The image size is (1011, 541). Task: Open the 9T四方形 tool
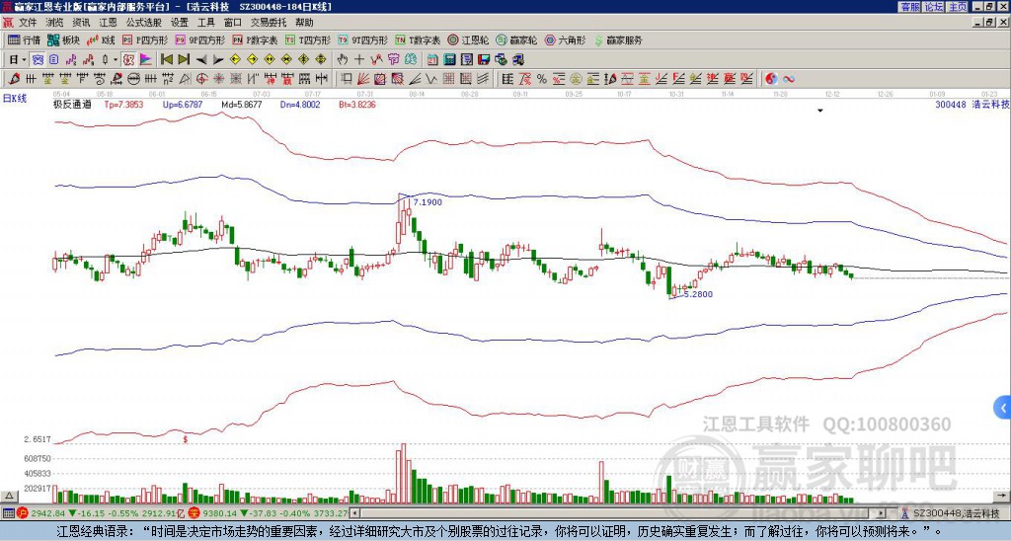click(362, 39)
